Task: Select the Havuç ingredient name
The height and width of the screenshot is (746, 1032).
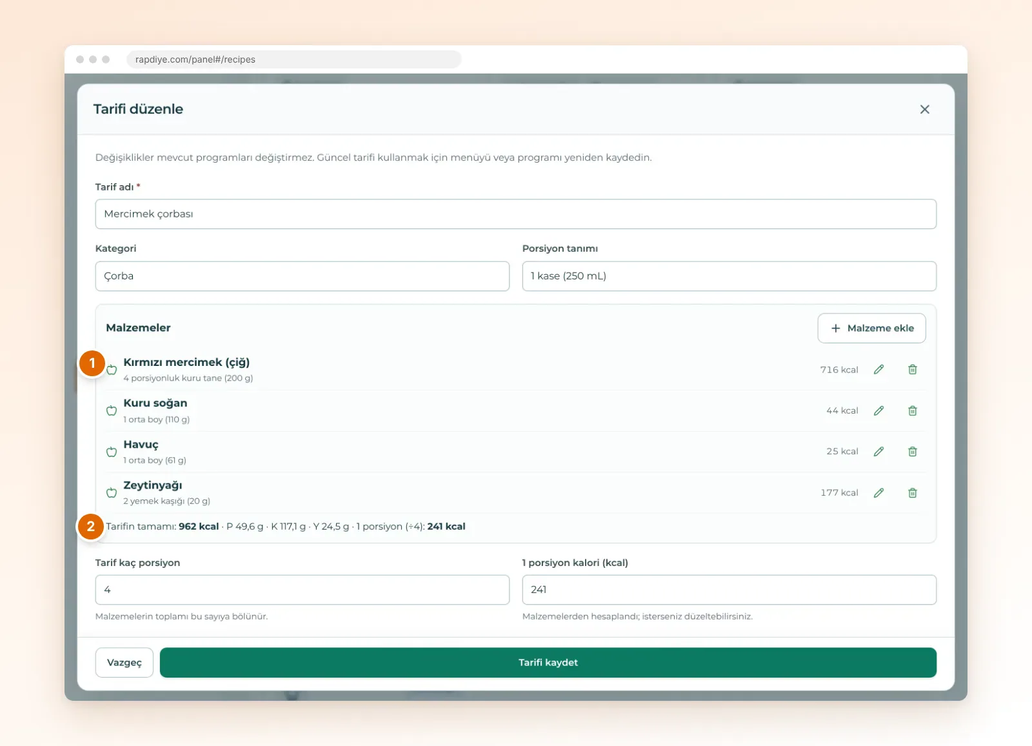Action: pos(141,445)
